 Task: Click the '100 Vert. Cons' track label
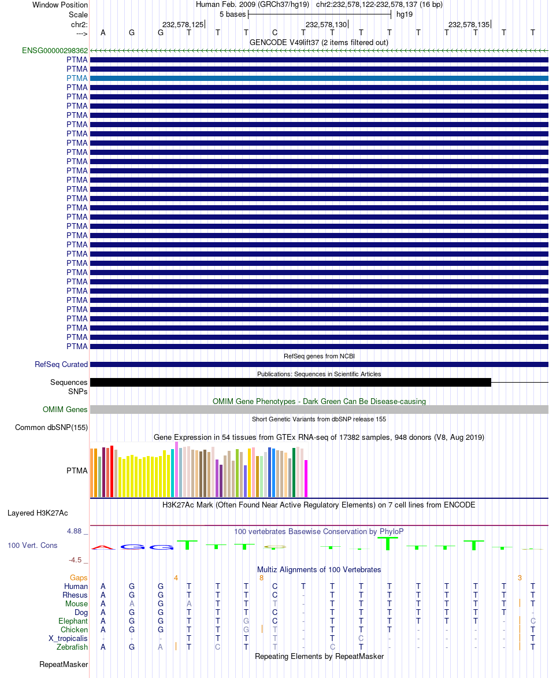tap(32, 545)
